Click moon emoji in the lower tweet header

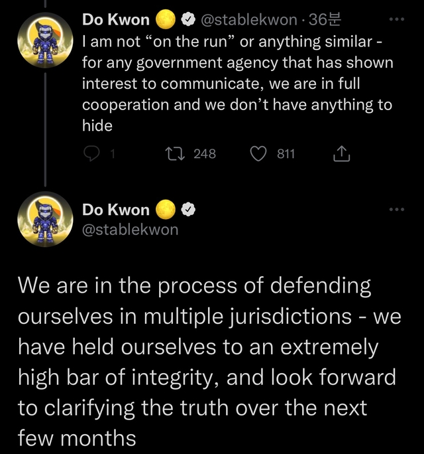tap(165, 210)
